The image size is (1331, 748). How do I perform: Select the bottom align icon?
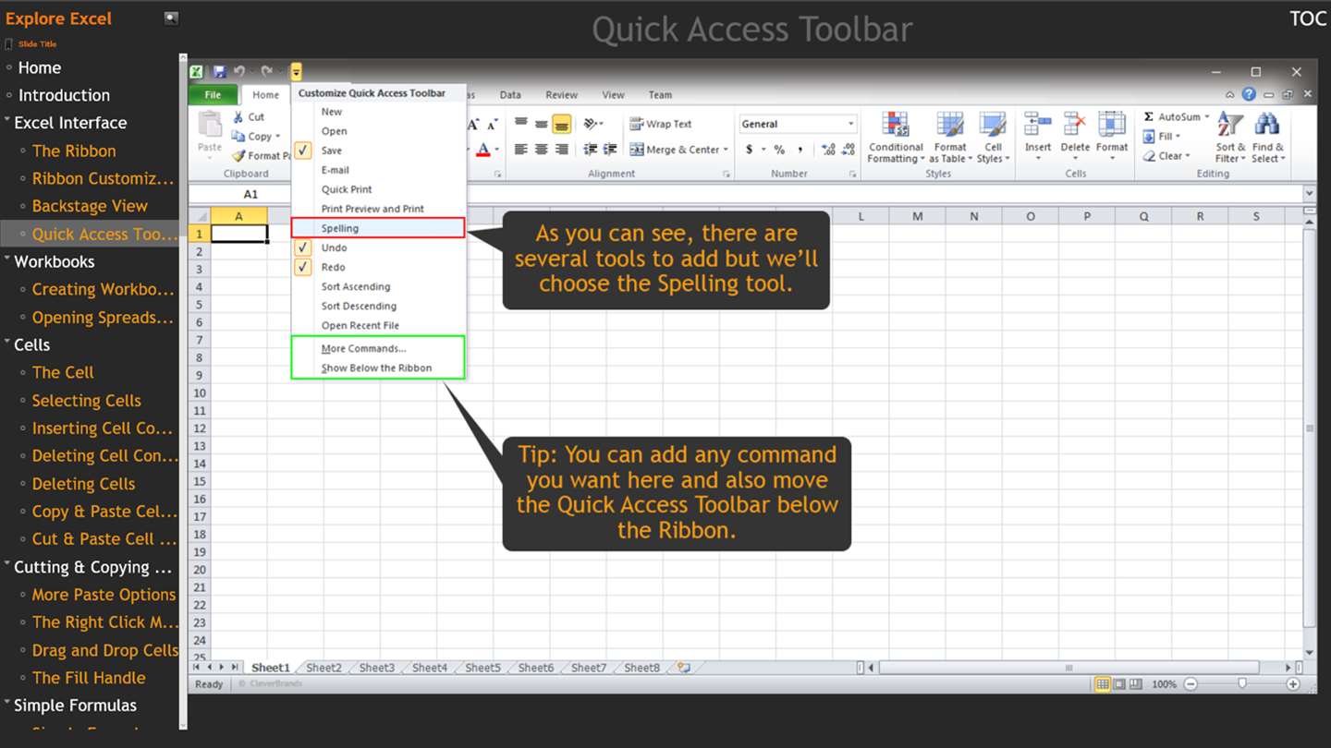click(561, 124)
